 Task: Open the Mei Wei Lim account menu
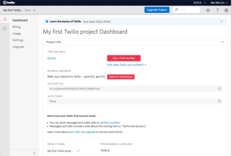pos(219,3)
